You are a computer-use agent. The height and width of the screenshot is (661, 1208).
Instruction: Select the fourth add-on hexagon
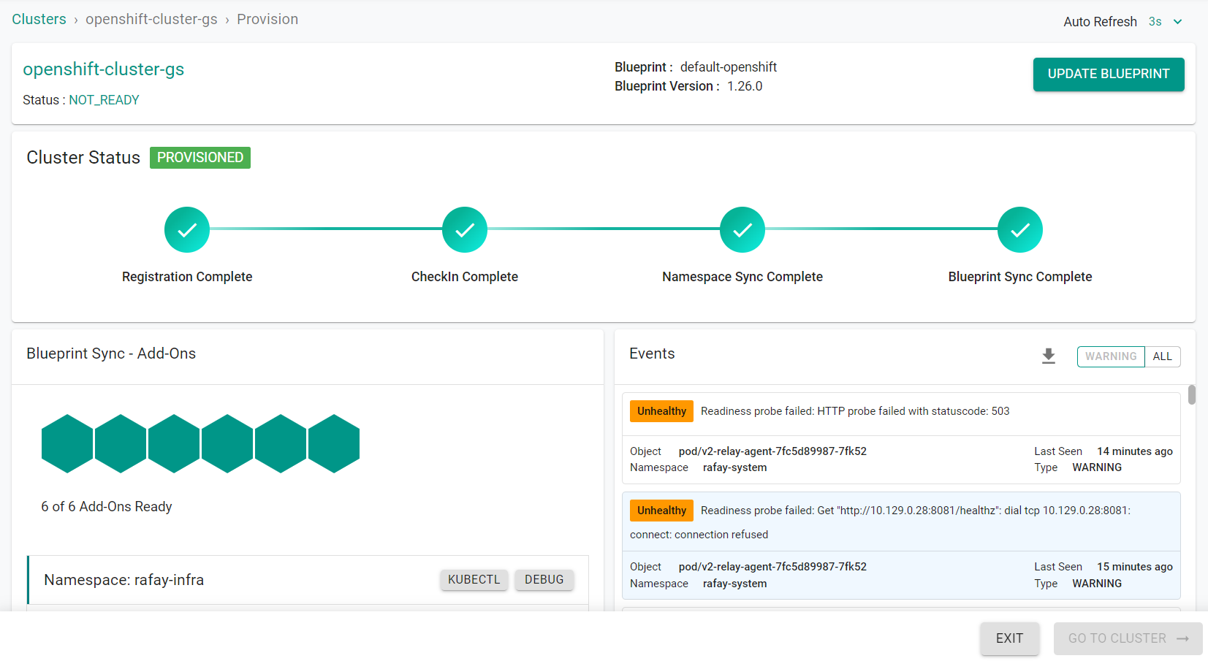coord(227,444)
